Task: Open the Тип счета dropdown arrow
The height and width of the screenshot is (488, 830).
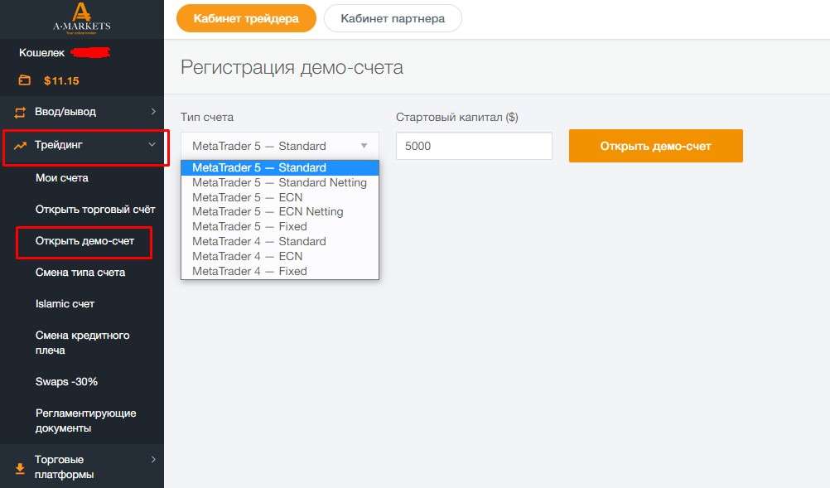Action: click(364, 146)
